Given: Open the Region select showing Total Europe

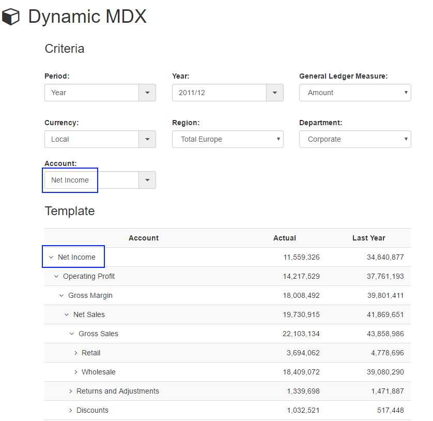Looking at the screenshot, I should (227, 139).
